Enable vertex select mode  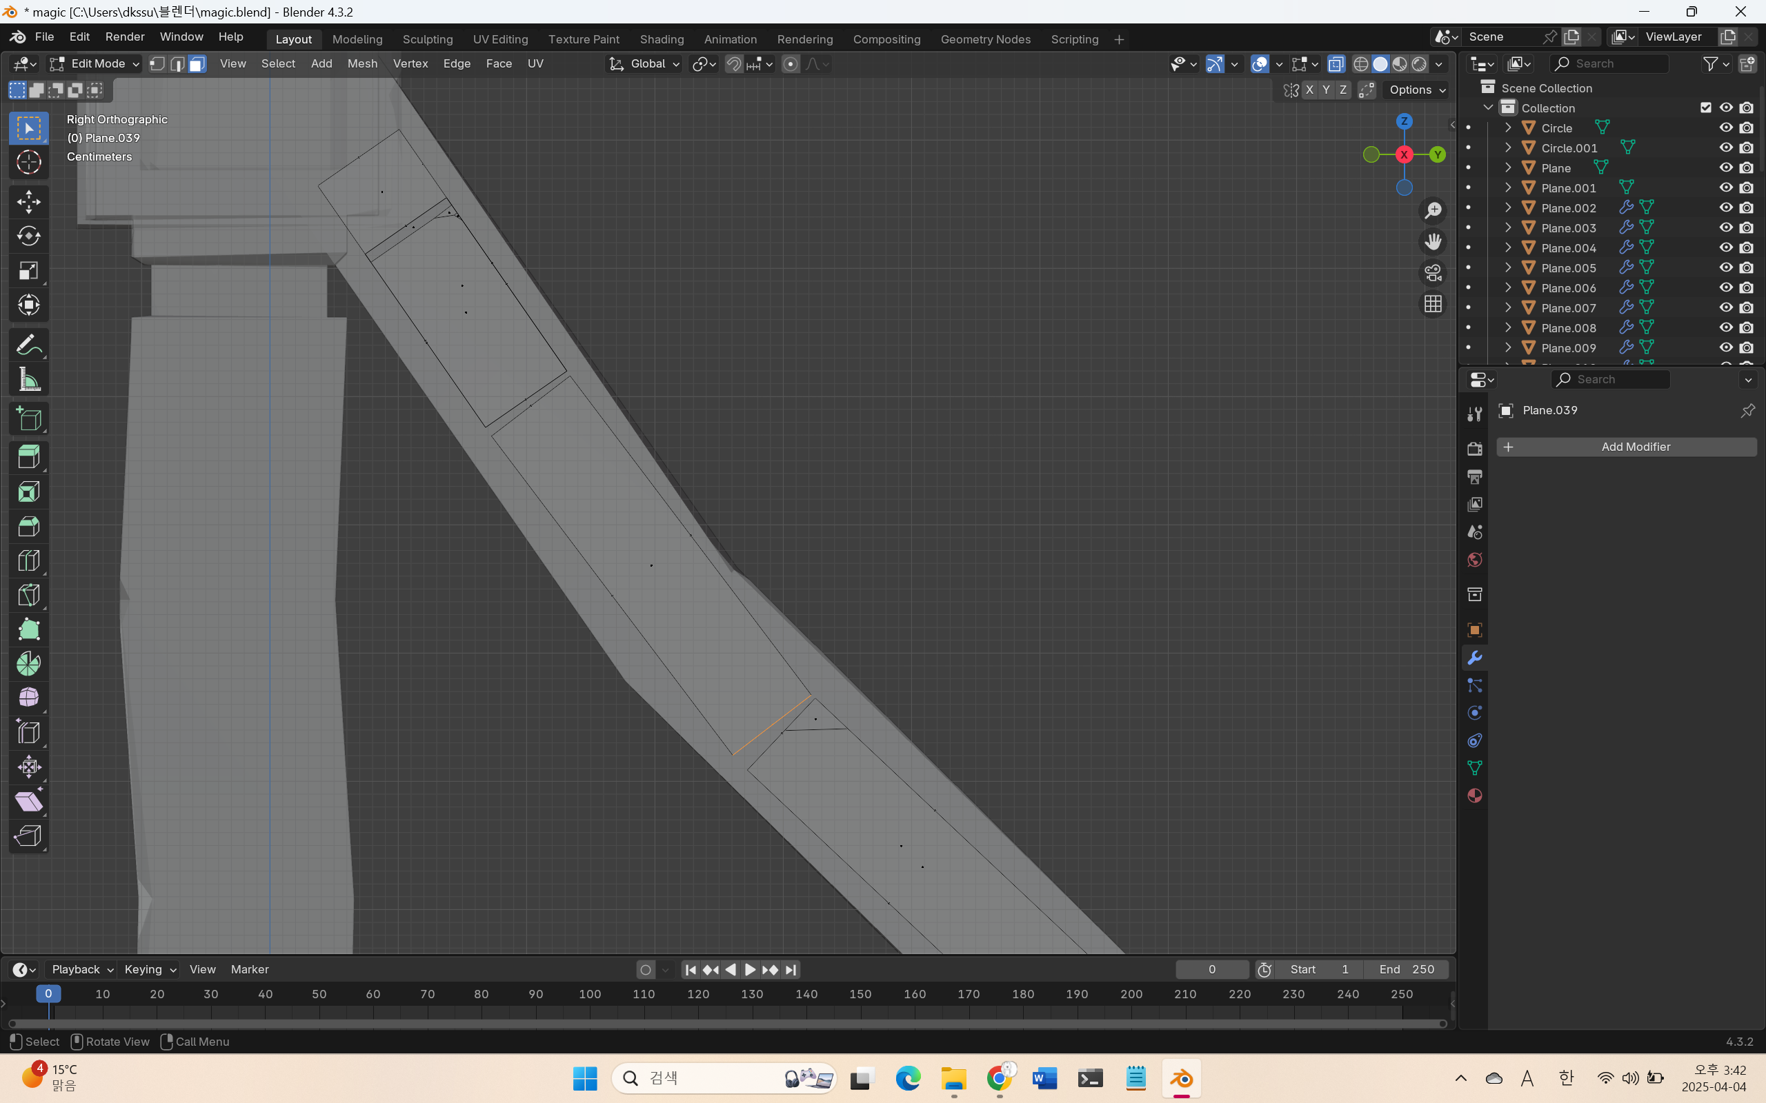click(x=157, y=64)
